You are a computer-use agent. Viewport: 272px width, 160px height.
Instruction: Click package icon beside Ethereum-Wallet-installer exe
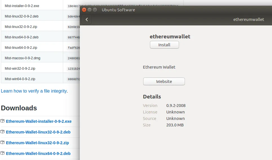(3, 121)
